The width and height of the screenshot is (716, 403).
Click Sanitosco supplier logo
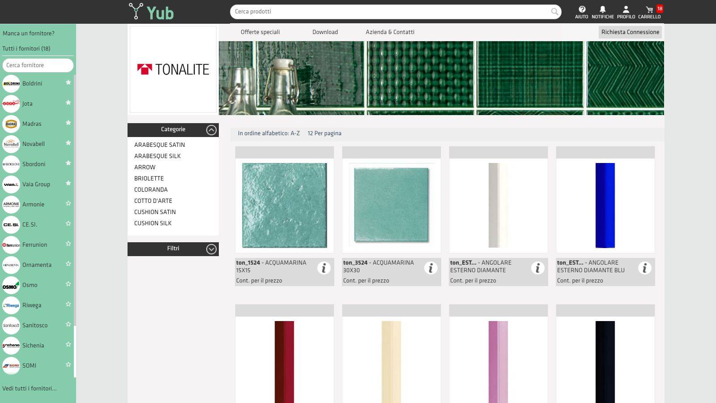(x=11, y=326)
